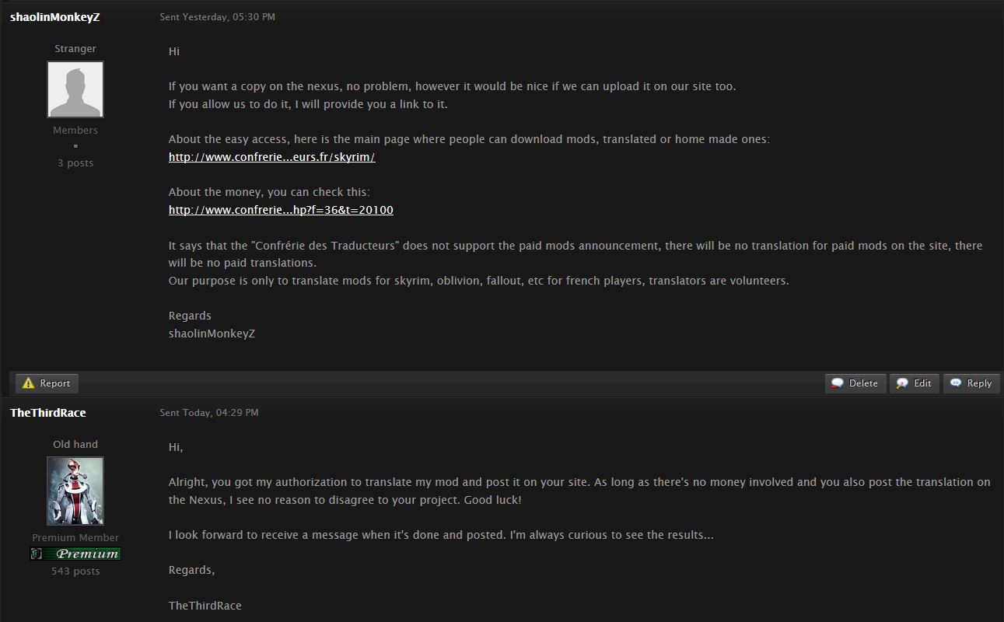Image resolution: width=1004 pixels, height=622 pixels.
Task: Open the confrerie forum topic link
Action: (x=281, y=210)
